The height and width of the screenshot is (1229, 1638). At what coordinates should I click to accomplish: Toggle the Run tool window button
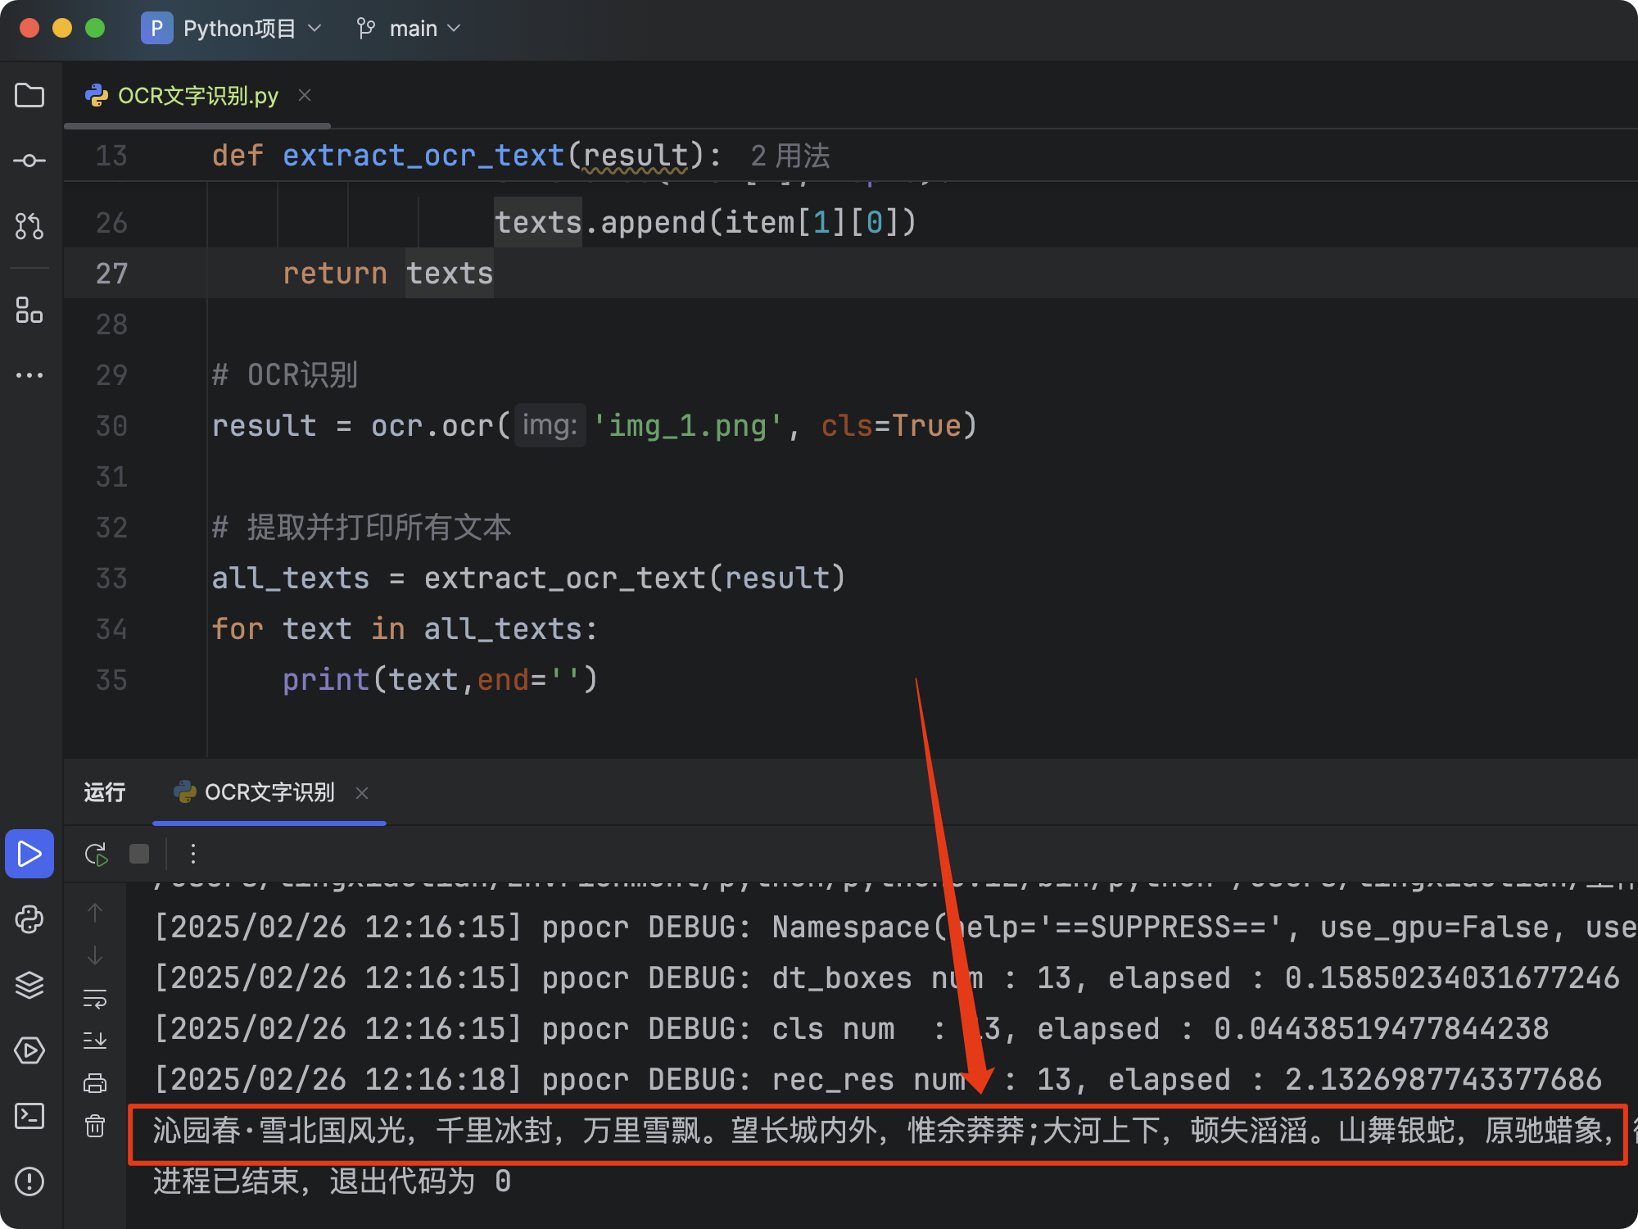tap(29, 854)
